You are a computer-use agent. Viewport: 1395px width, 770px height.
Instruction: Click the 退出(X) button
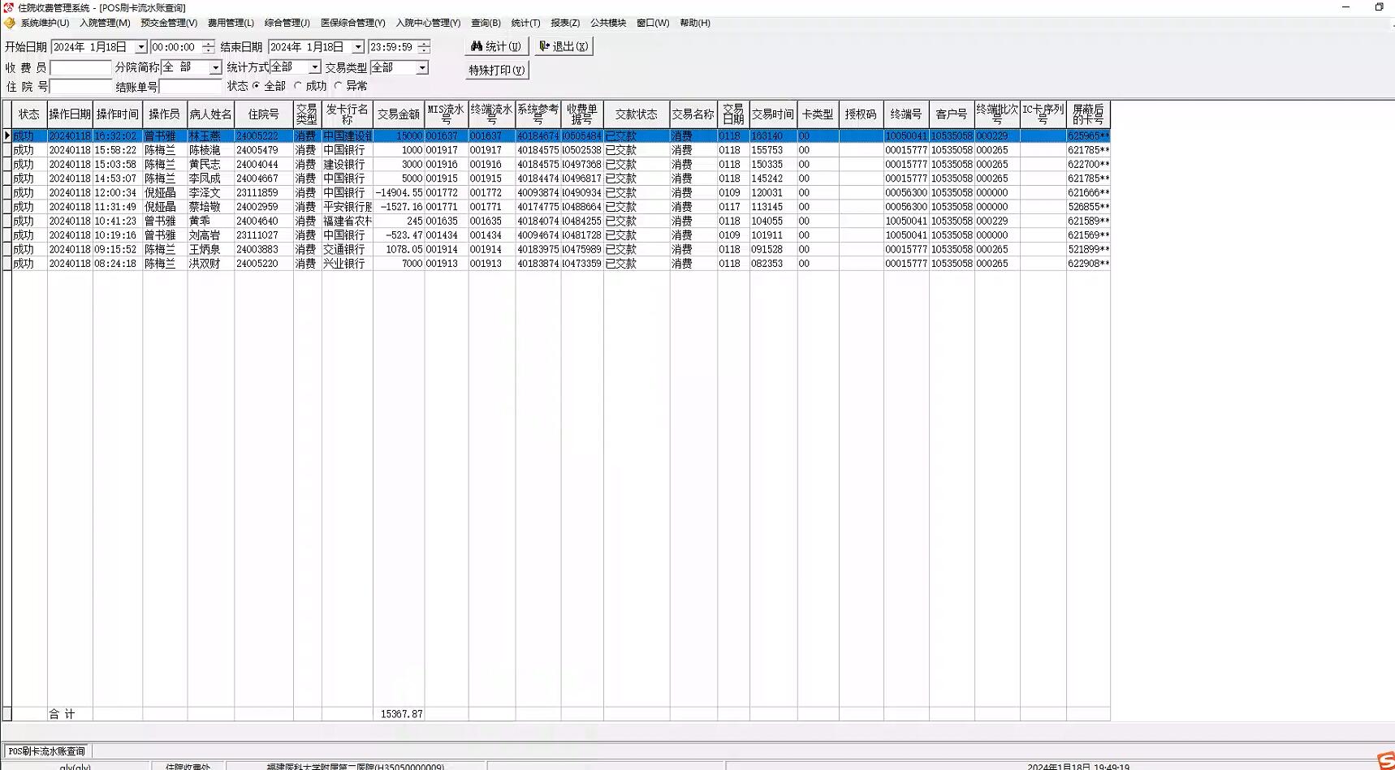564,46
